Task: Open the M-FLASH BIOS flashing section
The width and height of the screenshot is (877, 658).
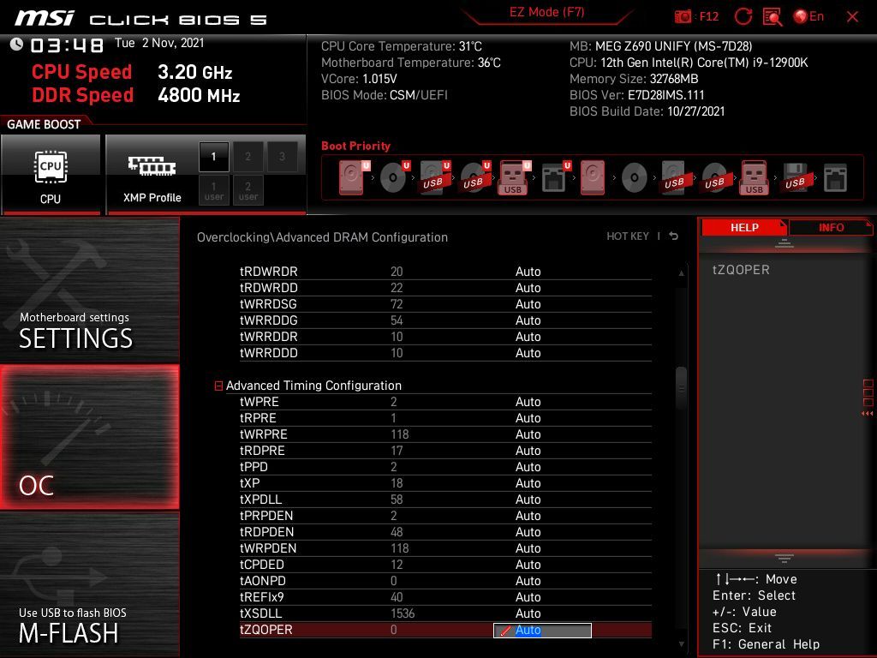Action: coord(89,584)
